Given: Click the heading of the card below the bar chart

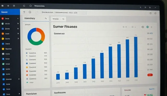Looking at the screenshot, I should (x=60, y=93).
